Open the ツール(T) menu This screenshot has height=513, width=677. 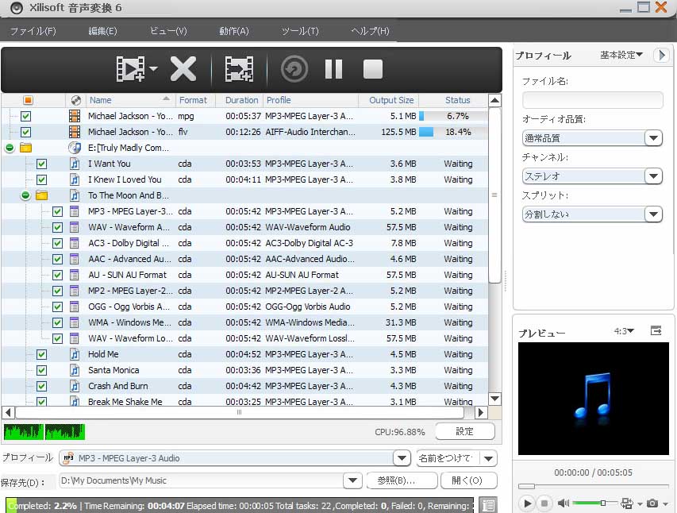click(x=300, y=31)
